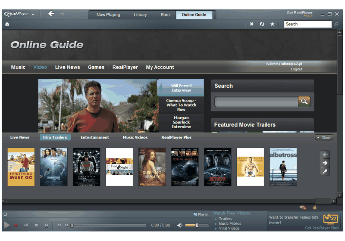The image size is (345, 241).
Task: Switch to Live News category in bottom panel
Action: tap(20, 137)
